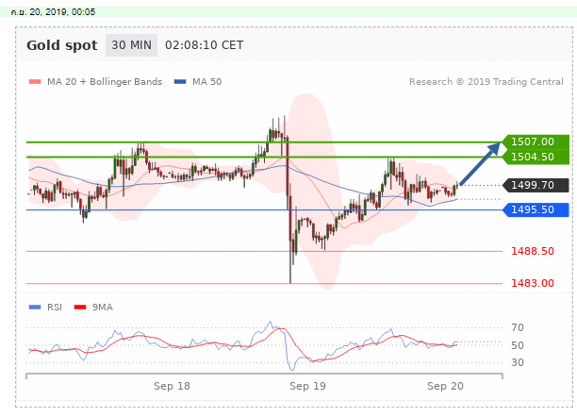This screenshot has height=417, width=577.
Task: Click 'MA 20 + Bollinger Bands' legend label
Action: pos(105,82)
